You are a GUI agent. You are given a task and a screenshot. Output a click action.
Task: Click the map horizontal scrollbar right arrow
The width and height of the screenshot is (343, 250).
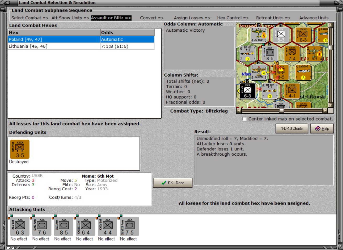(x=325, y=111)
